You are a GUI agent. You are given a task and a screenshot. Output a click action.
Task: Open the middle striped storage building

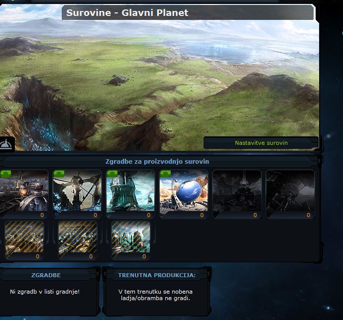point(77,238)
